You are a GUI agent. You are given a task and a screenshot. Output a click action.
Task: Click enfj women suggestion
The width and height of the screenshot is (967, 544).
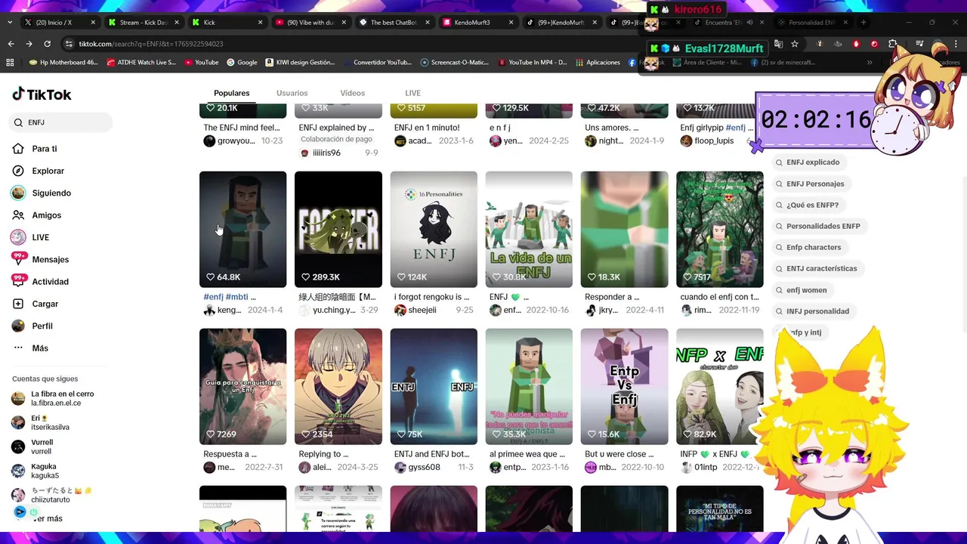pyautogui.click(x=802, y=290)
